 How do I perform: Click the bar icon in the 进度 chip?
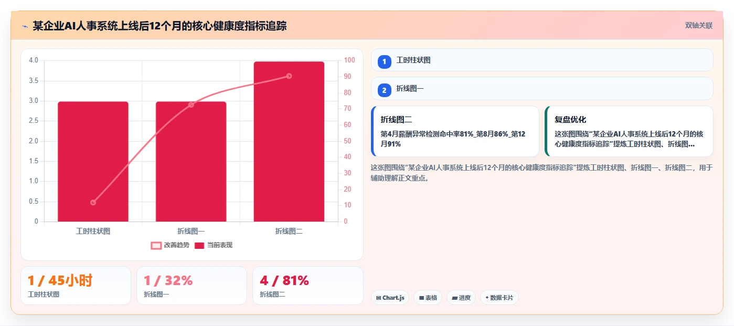tap(454, 298)
